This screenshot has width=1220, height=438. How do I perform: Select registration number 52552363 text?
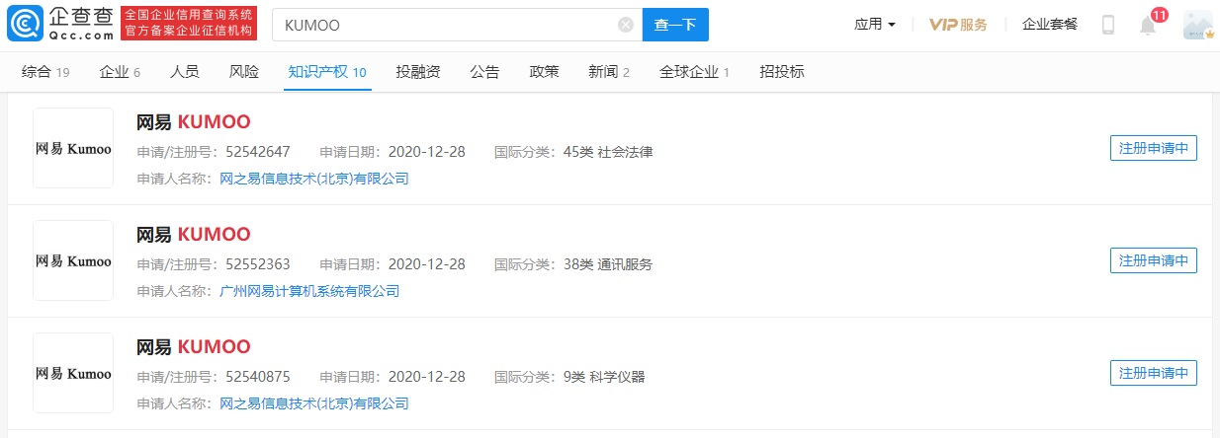click(258, 264)
